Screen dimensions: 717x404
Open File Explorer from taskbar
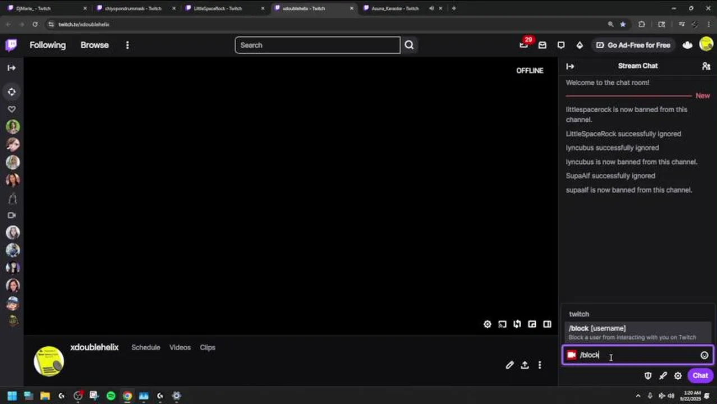[x=45, y=396]
